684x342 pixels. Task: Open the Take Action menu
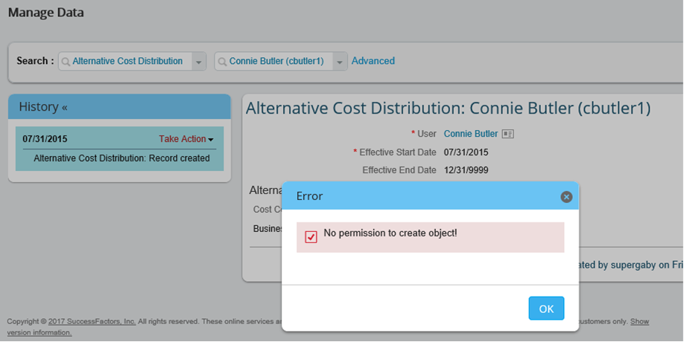(x=186, y=139)
